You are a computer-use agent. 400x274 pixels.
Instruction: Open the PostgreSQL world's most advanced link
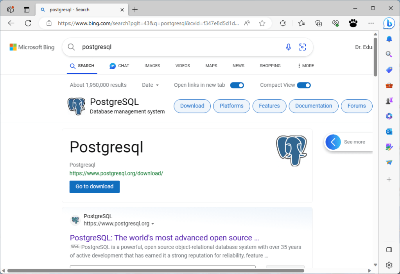164,238
